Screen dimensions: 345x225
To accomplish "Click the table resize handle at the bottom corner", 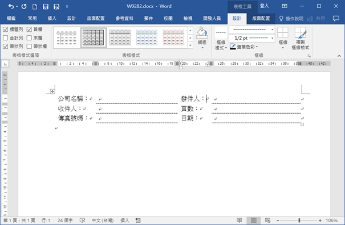I will pyautogui.click(x=302, y=124).
